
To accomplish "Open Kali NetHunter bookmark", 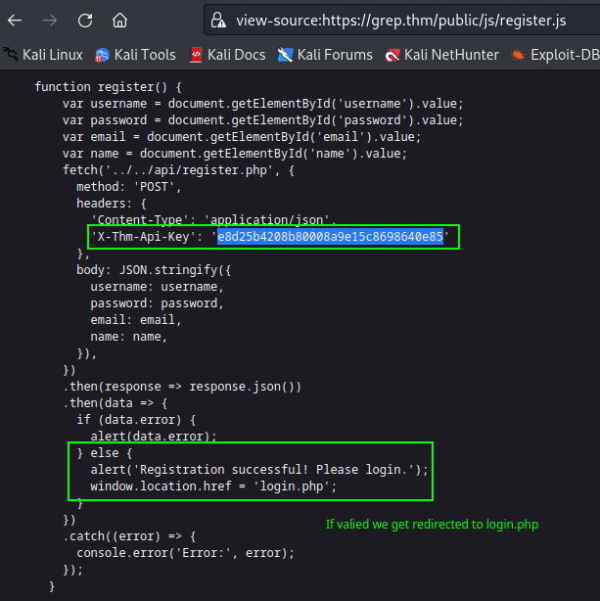I will pos(442,55).
